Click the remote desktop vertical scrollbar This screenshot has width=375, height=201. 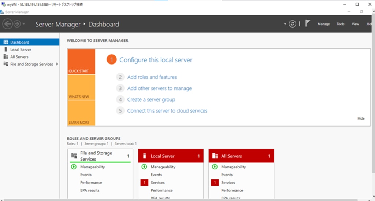click(x=373, y=94)
